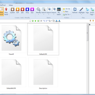
Task: Click the file list vertical scrollbar thumb
Action: coord(87,33)
